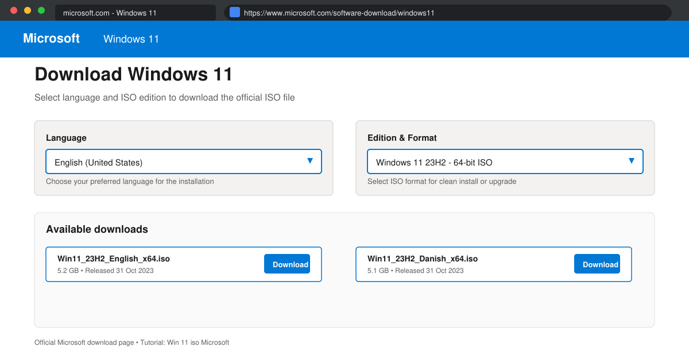The image size is (689, 362).
Task: Click the '5.1 GB • Released 31 Oct 2023' text
Action: (x=416, y=271)
